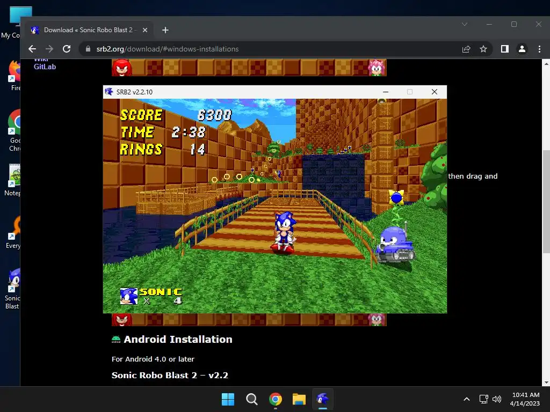
Task: Open the GitLab sidebar link
Action: pos(45,67)
